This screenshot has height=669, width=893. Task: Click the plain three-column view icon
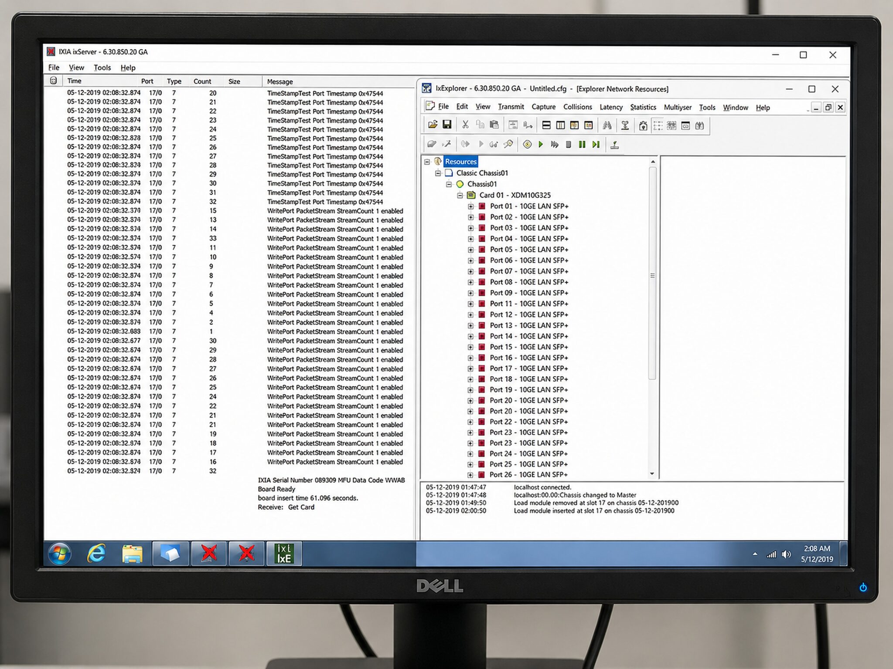pos(560,125)
